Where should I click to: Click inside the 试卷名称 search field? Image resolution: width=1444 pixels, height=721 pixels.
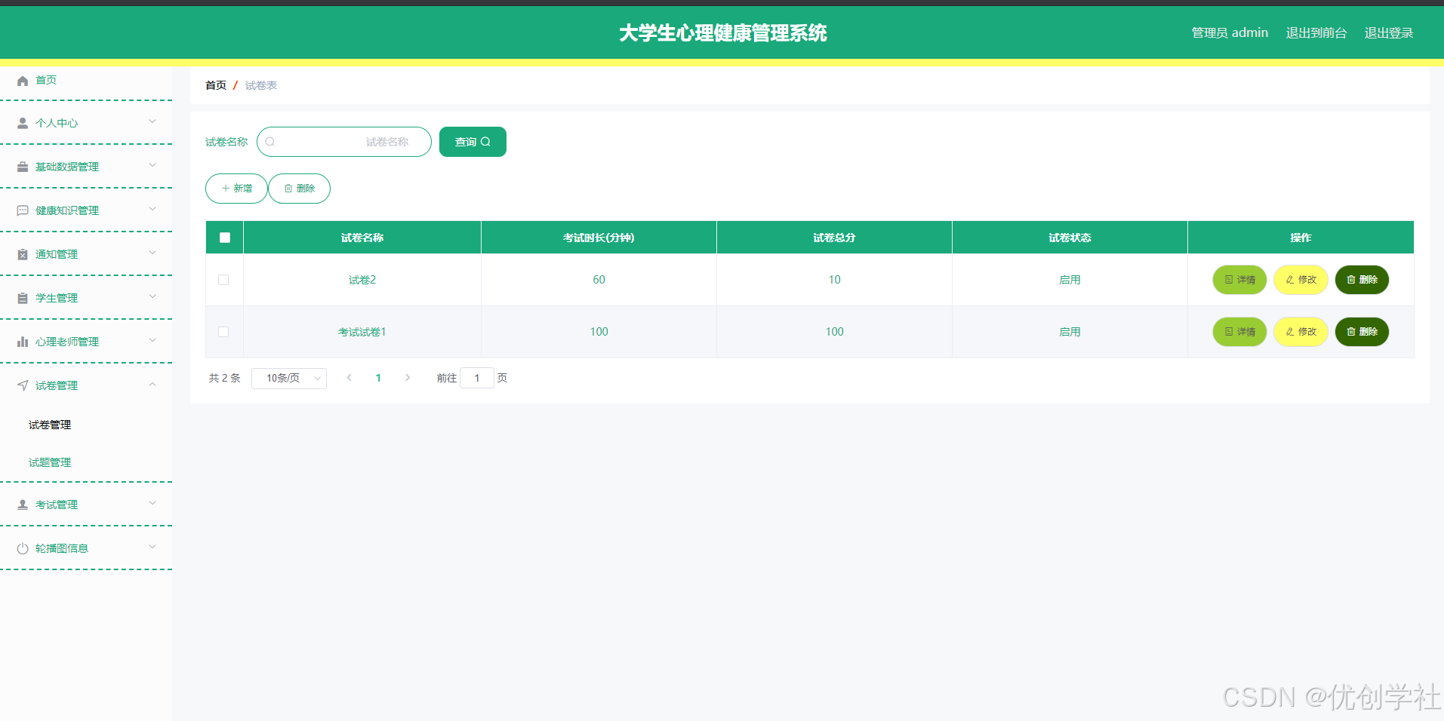coord(343,142)
